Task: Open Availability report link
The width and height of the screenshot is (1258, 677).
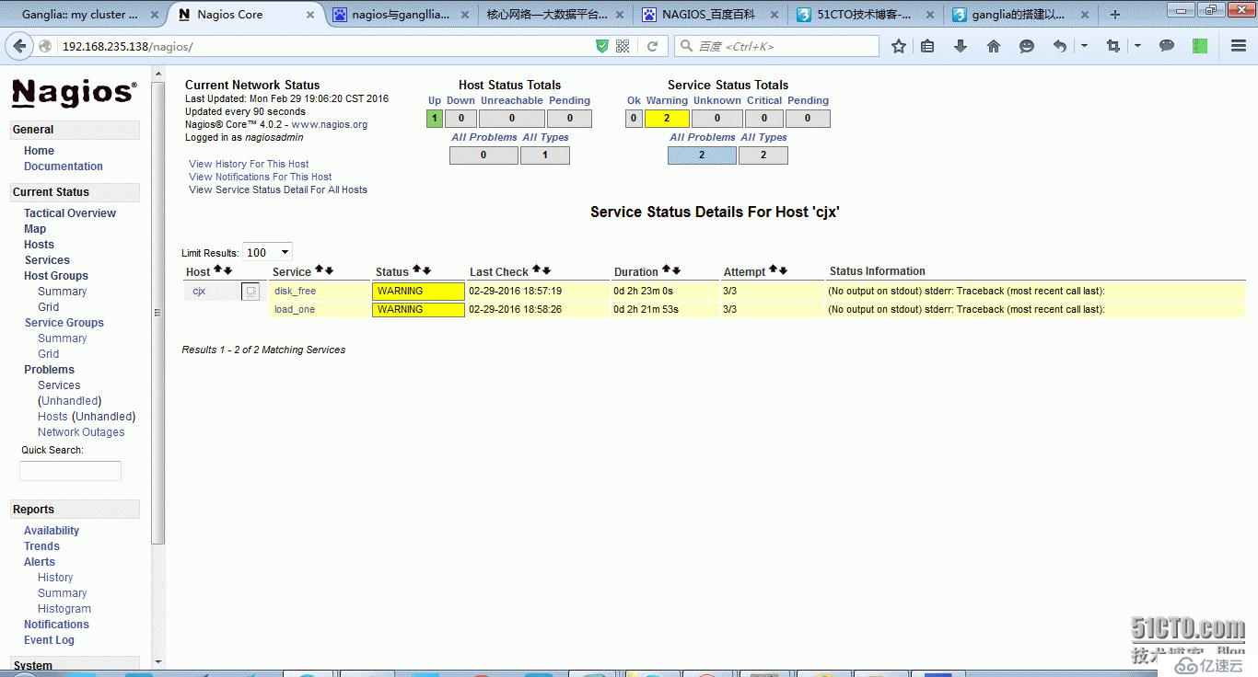Action: [x=52, y=531]
